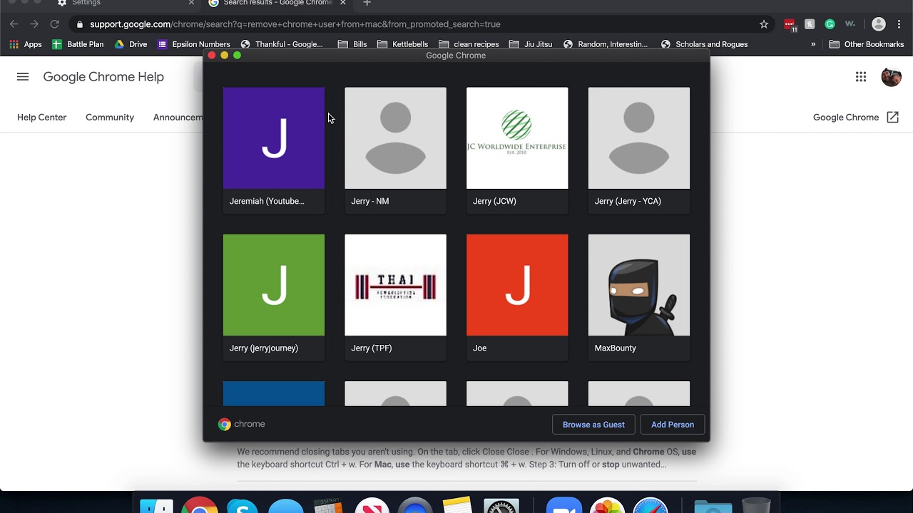The image size is (913, 513).
Task: Open the LastPass extension icon
Action: click(790, 24)
